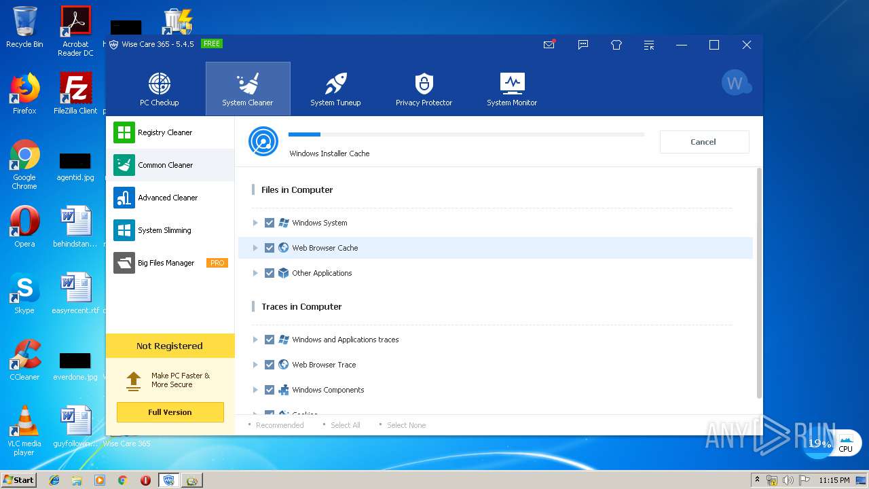Expand the Web Browser Trace arrow
The height and width of the screenshot is (489, 869).
click(x=255, y=365)
